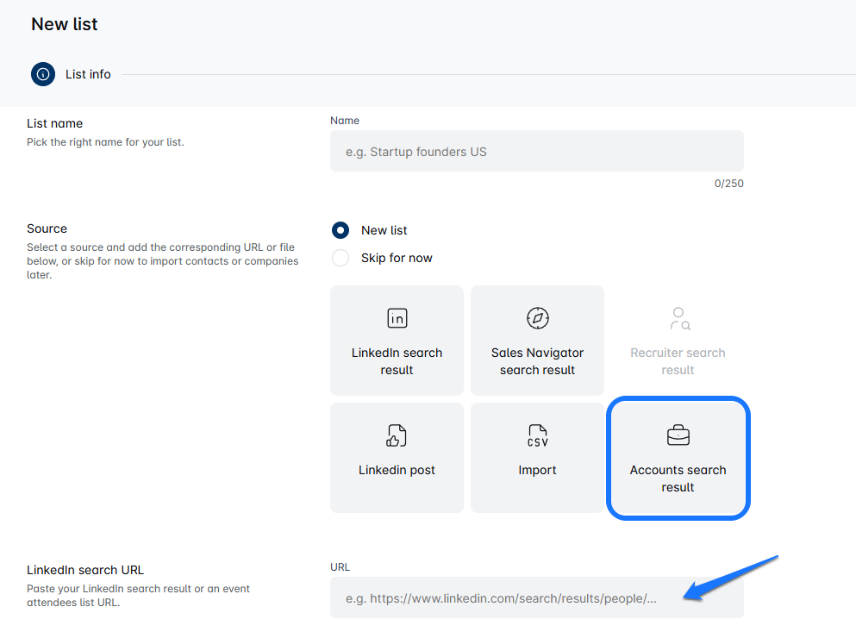The height and width of the screenshot is (638, 856).
Task: Click the CSV file Import icon
Action: point(537,435)
